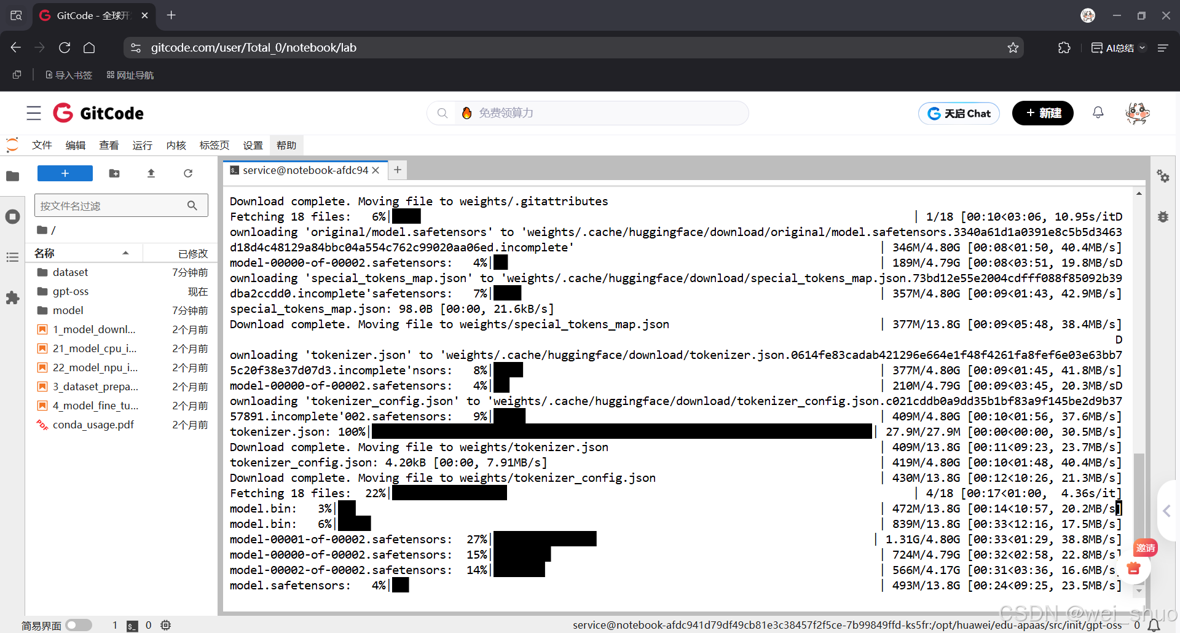1180x633 pixels.
Task: Click the terminal count icon in status bar
Action: click(x=132, y=626)
